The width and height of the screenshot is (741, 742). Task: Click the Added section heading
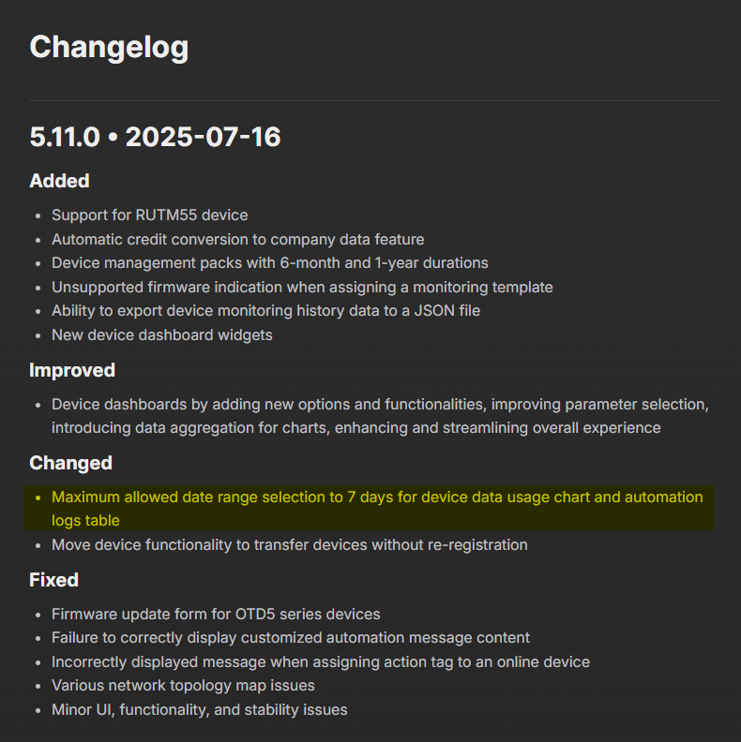click(x=59, y=181)
